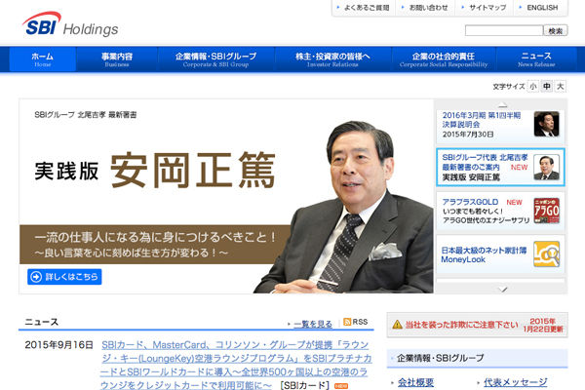Click the アラGO product icon

tap(546, 211)
